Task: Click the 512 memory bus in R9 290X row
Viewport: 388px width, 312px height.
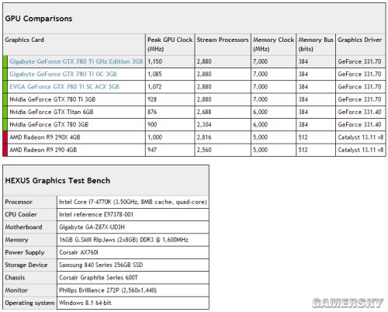Action: point(303,137)
